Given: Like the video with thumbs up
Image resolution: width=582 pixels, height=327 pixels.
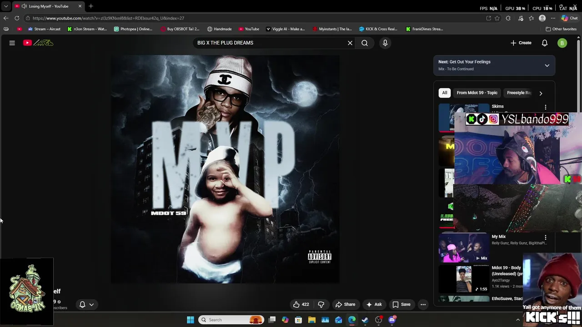Looking at the screenshot, I should 301,304.
